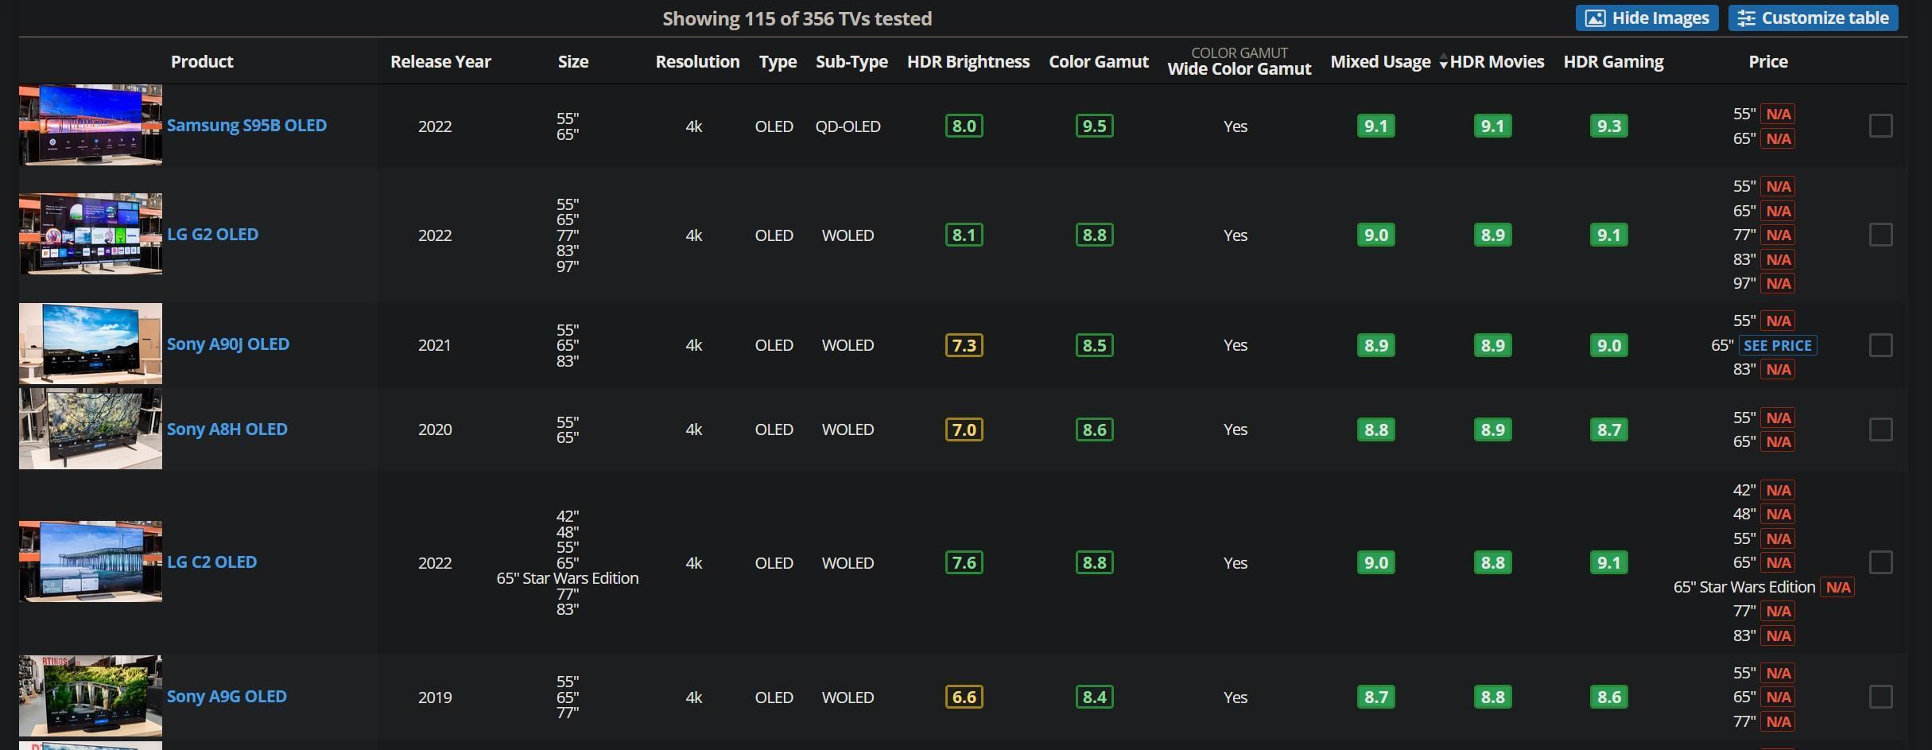Screen dimensions: 1932x750
Task: Open the Sony A90J OLED review link
Action: (228, 344)
